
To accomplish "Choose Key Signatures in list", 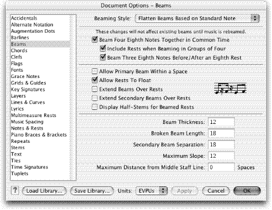I will (40, 90).
